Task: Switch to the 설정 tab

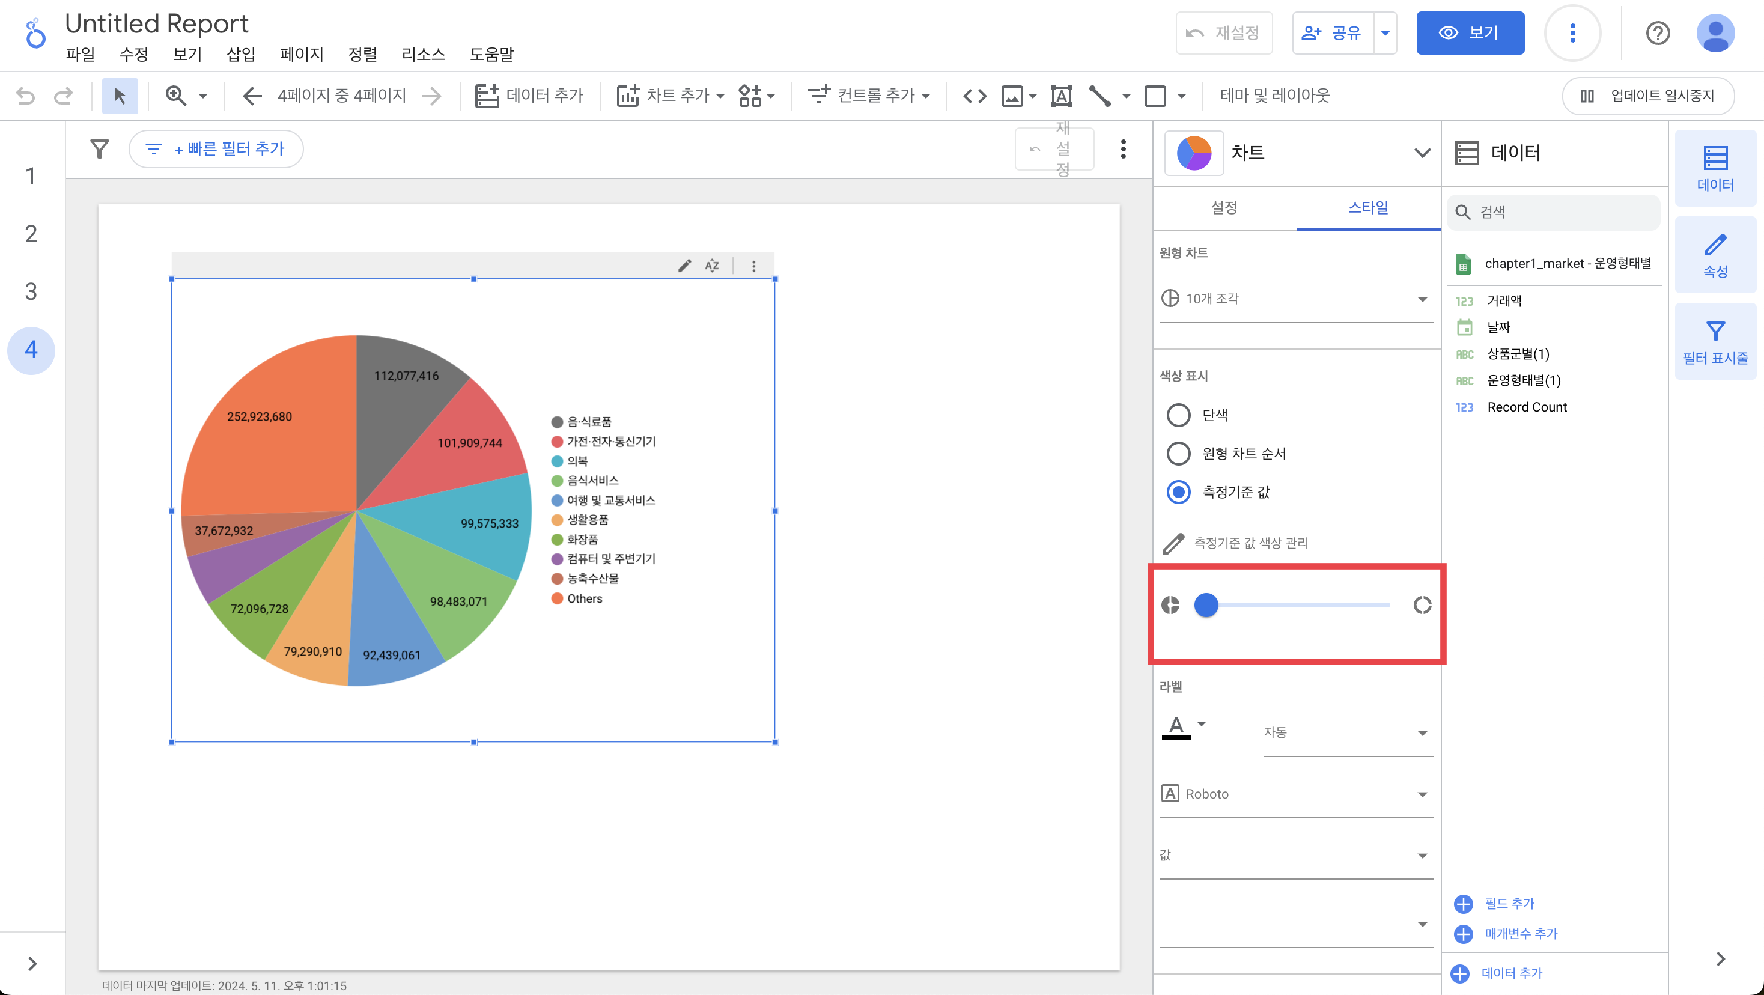Action: [1224, 207]
